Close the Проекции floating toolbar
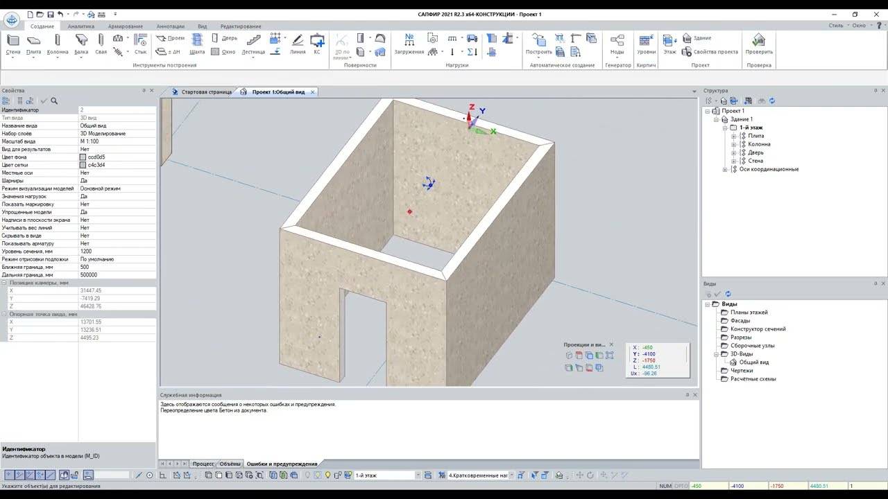 click(x=611, y=344)
